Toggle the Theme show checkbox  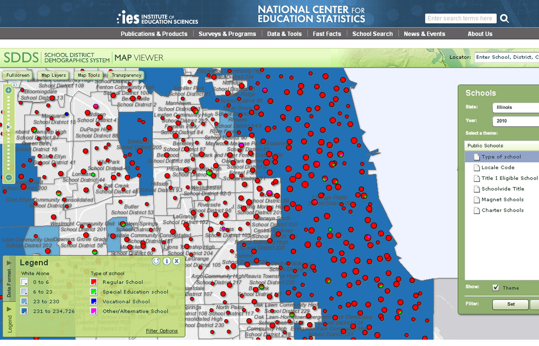tap(496, 288)
